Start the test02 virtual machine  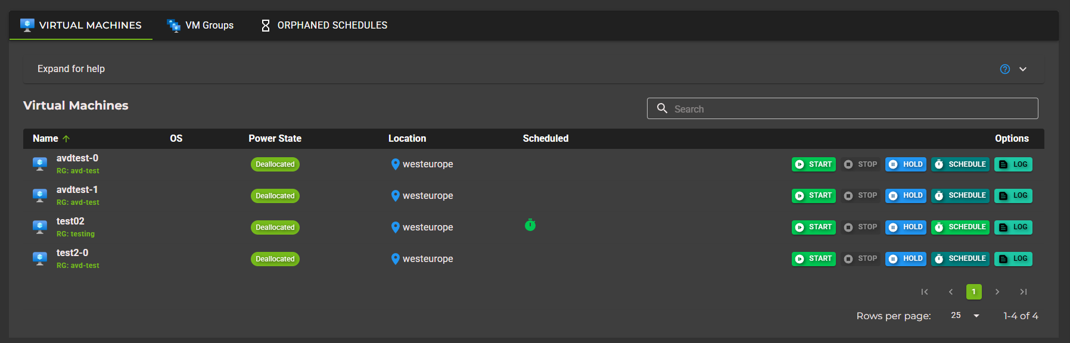click(814, 227)
